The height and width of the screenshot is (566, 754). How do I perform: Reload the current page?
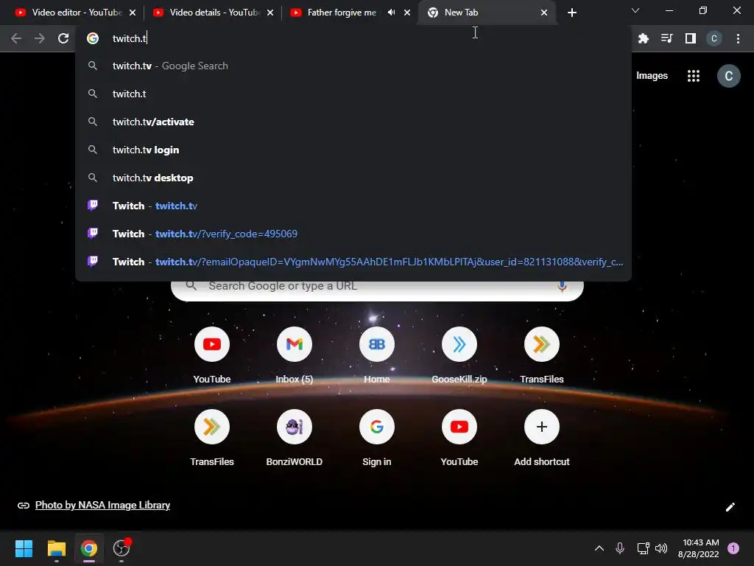[x=63, y=38]
